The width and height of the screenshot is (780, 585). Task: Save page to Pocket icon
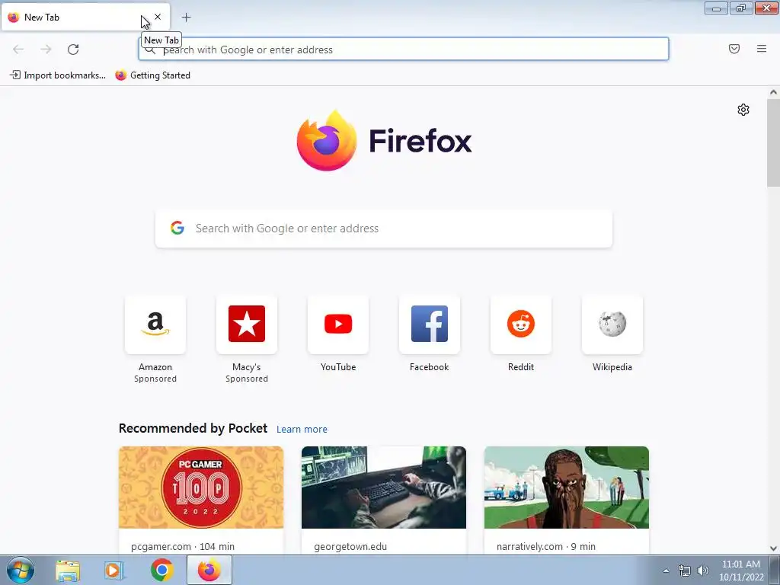point(734,49)
